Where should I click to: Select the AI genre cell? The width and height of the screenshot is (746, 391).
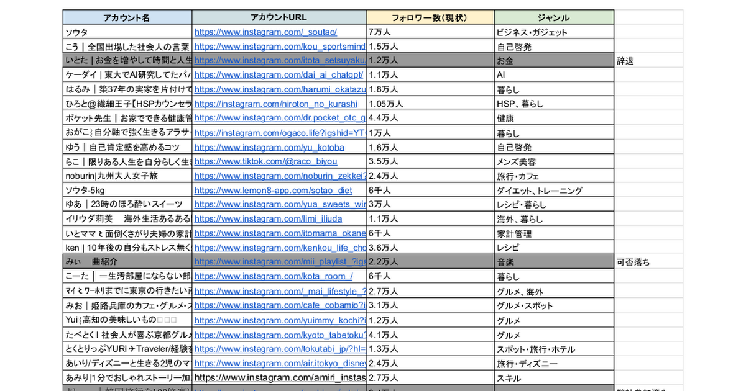pyautogui.click(x=554, y=74)
